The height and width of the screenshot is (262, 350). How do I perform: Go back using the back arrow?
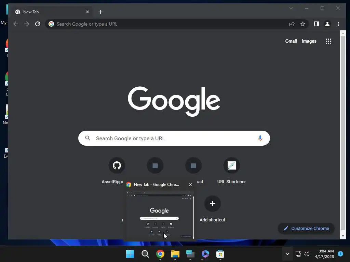coord(16,24)
